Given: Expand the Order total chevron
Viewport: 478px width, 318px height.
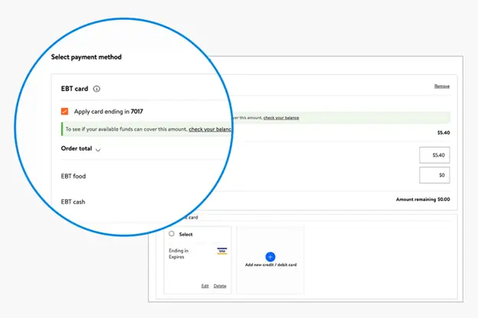Looking at the screenshot, I should (x=98, y=149).
